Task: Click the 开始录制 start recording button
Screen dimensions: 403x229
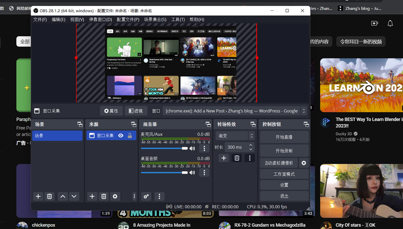Action: coord(284,151)
